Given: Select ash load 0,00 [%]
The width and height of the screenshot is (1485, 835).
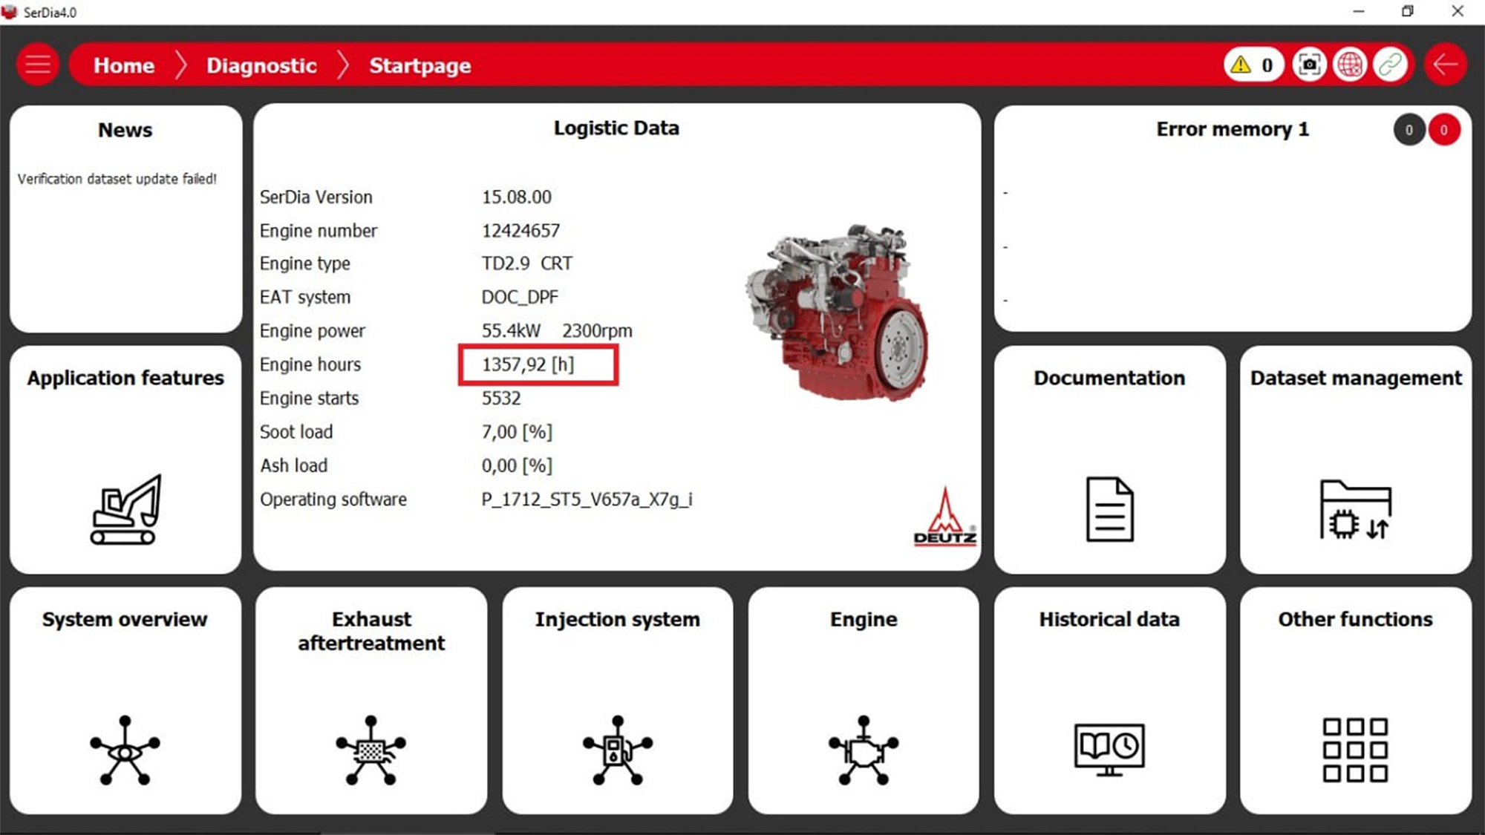Looking at the screenshot, I should point(517,465).
